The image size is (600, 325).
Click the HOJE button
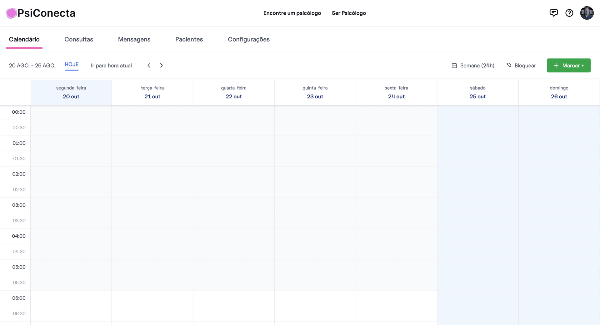click(x=72, y=65)
